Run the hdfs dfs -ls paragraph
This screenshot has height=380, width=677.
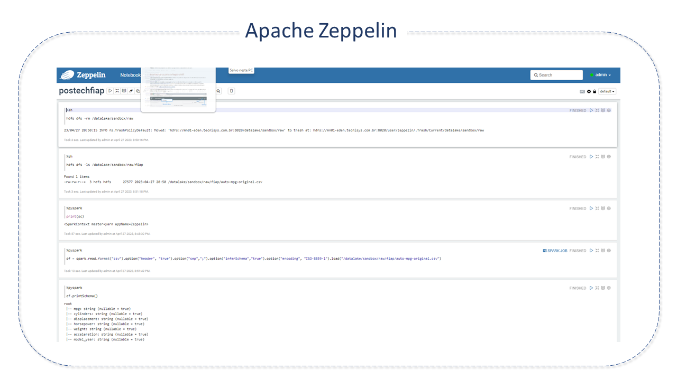pos(591,157)
